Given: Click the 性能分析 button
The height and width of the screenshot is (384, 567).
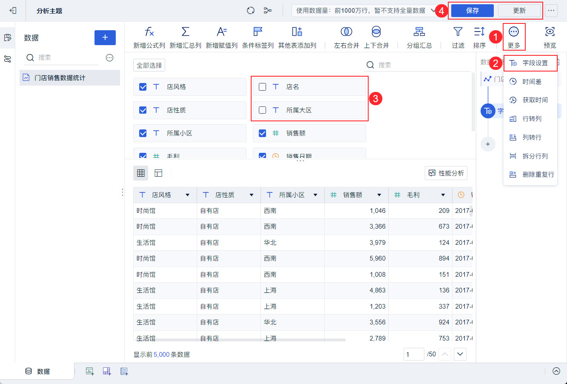Looking at the screenshot, I should (446, 173).
